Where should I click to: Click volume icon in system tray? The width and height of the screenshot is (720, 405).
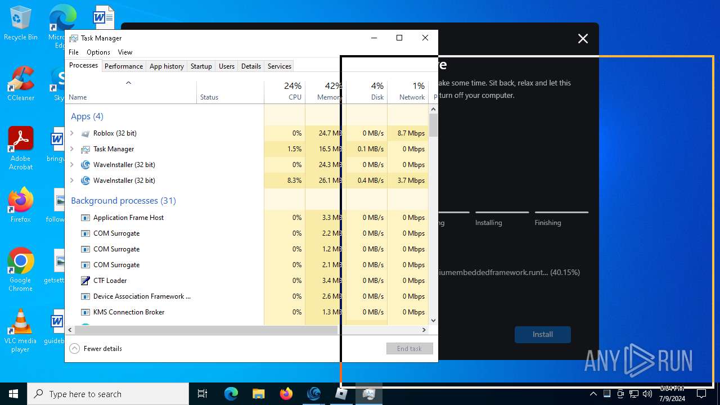click(647, 394)
